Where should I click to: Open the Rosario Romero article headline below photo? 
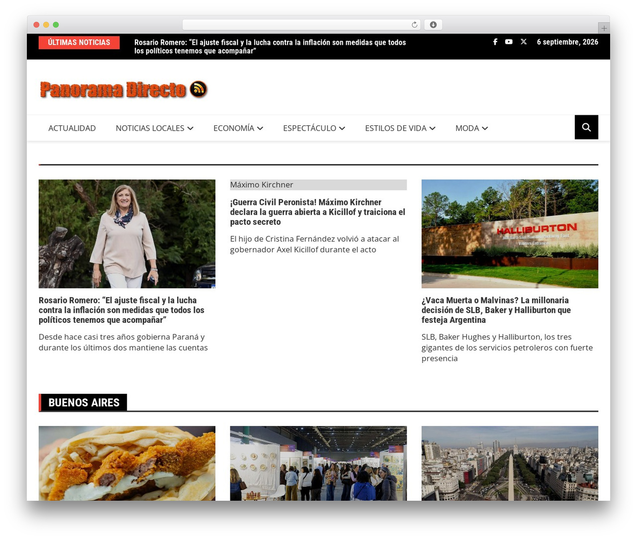tap(122, 310)
